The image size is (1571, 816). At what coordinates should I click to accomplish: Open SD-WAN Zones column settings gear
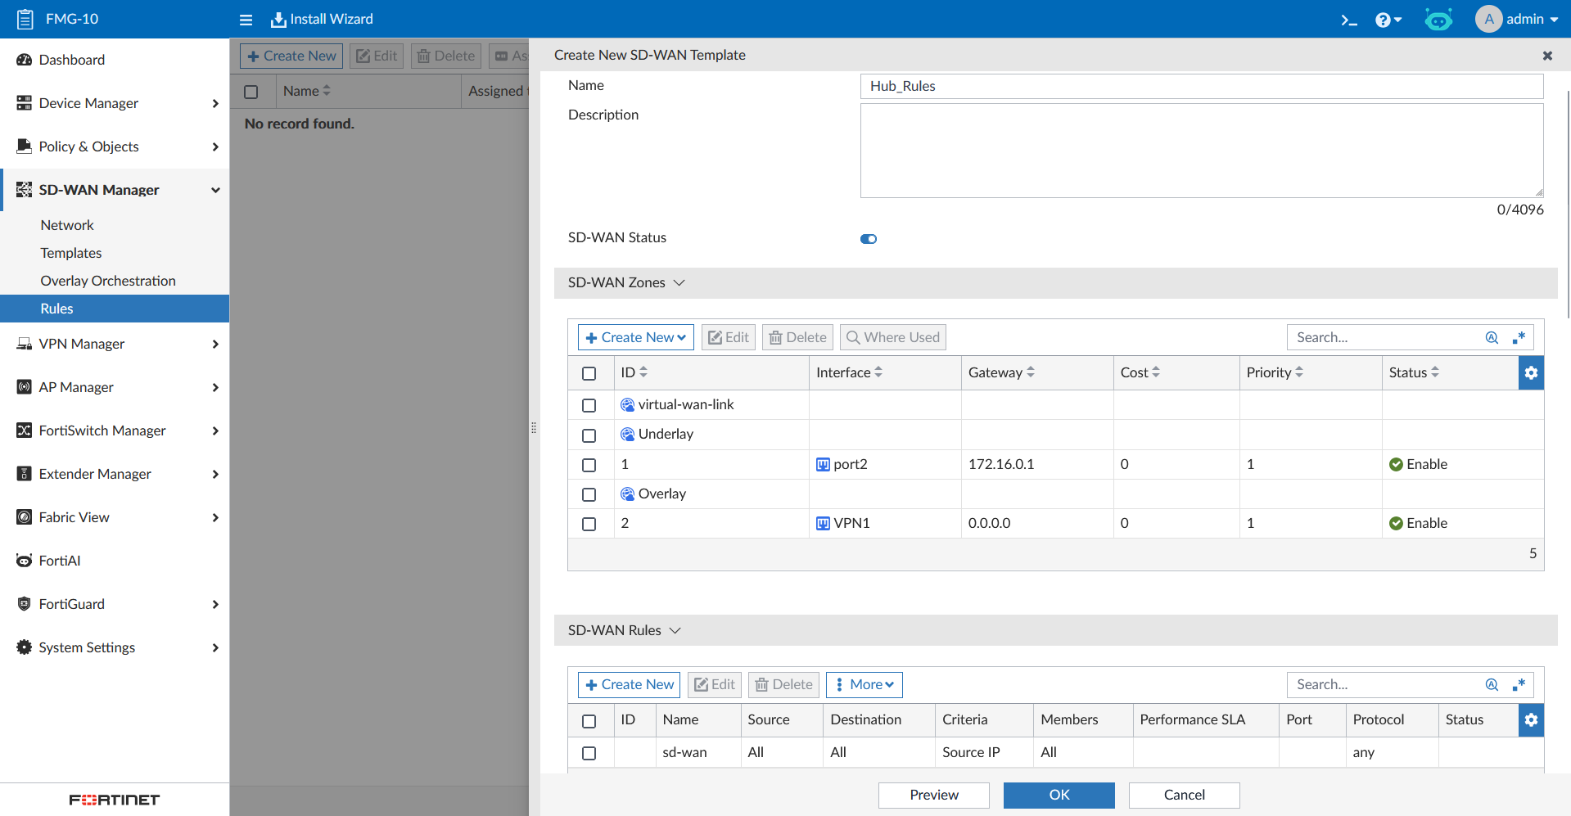[x=1531, y=373]
